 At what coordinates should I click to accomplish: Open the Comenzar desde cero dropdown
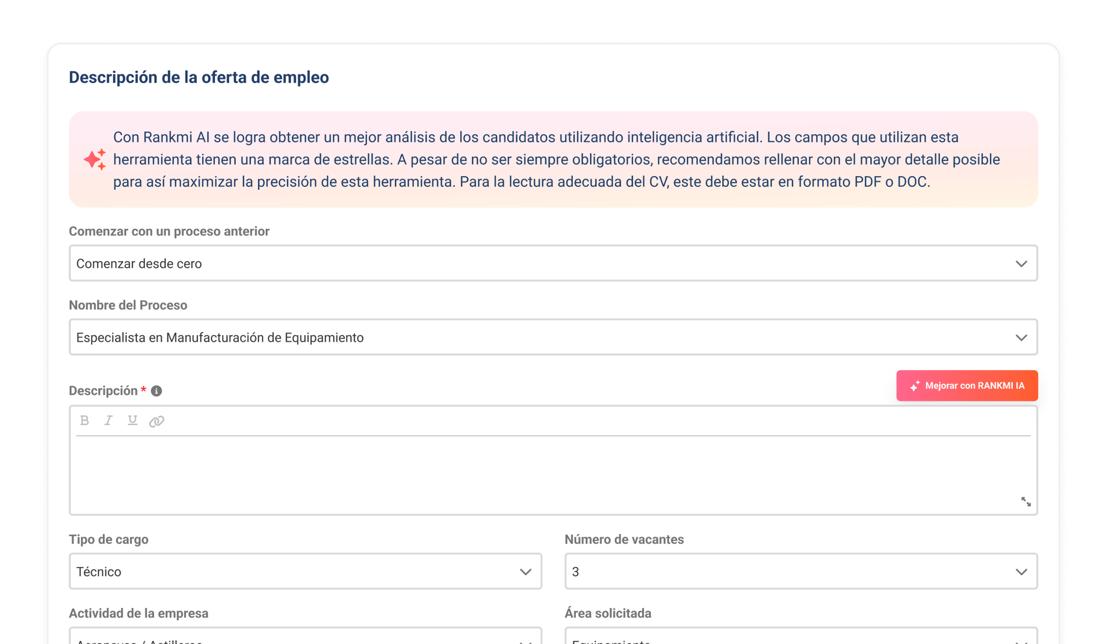pyautogui.click(x=552, y=263)
